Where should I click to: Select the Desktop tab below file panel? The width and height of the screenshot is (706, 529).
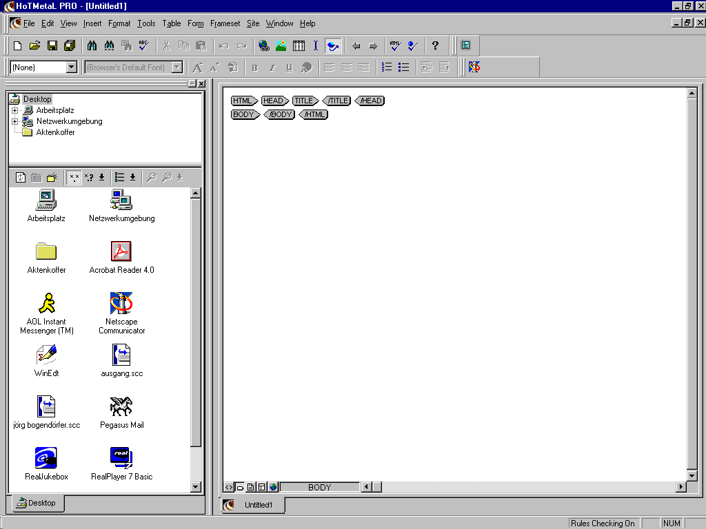click(37, 503)
